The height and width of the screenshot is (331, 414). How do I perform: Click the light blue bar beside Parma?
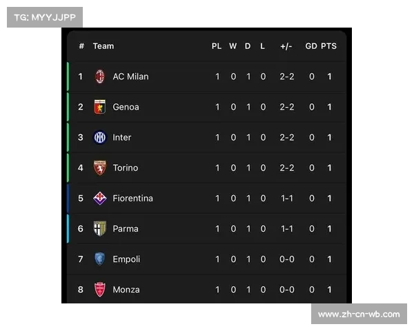click(x=68, y=228)
